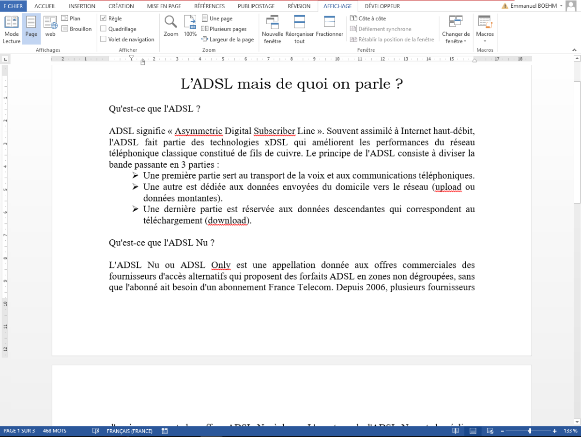
Task: Click the 133 % zoom level
Action: 570,431
